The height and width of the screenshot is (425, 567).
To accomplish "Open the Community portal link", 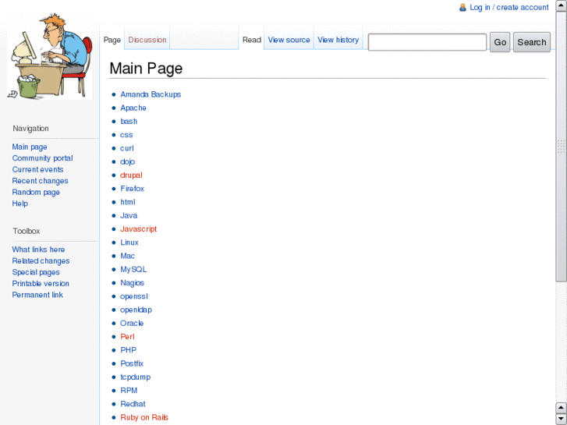I will pyautogui.click(x=43, y=158).
